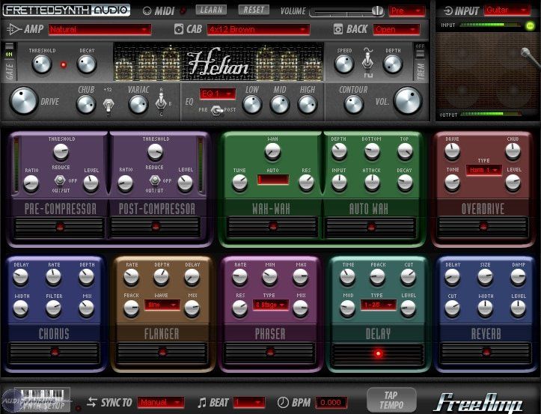Viewport: 541px width, 414px height.
Task: Click the Helian amp logo display
Action: pos(218,62)
